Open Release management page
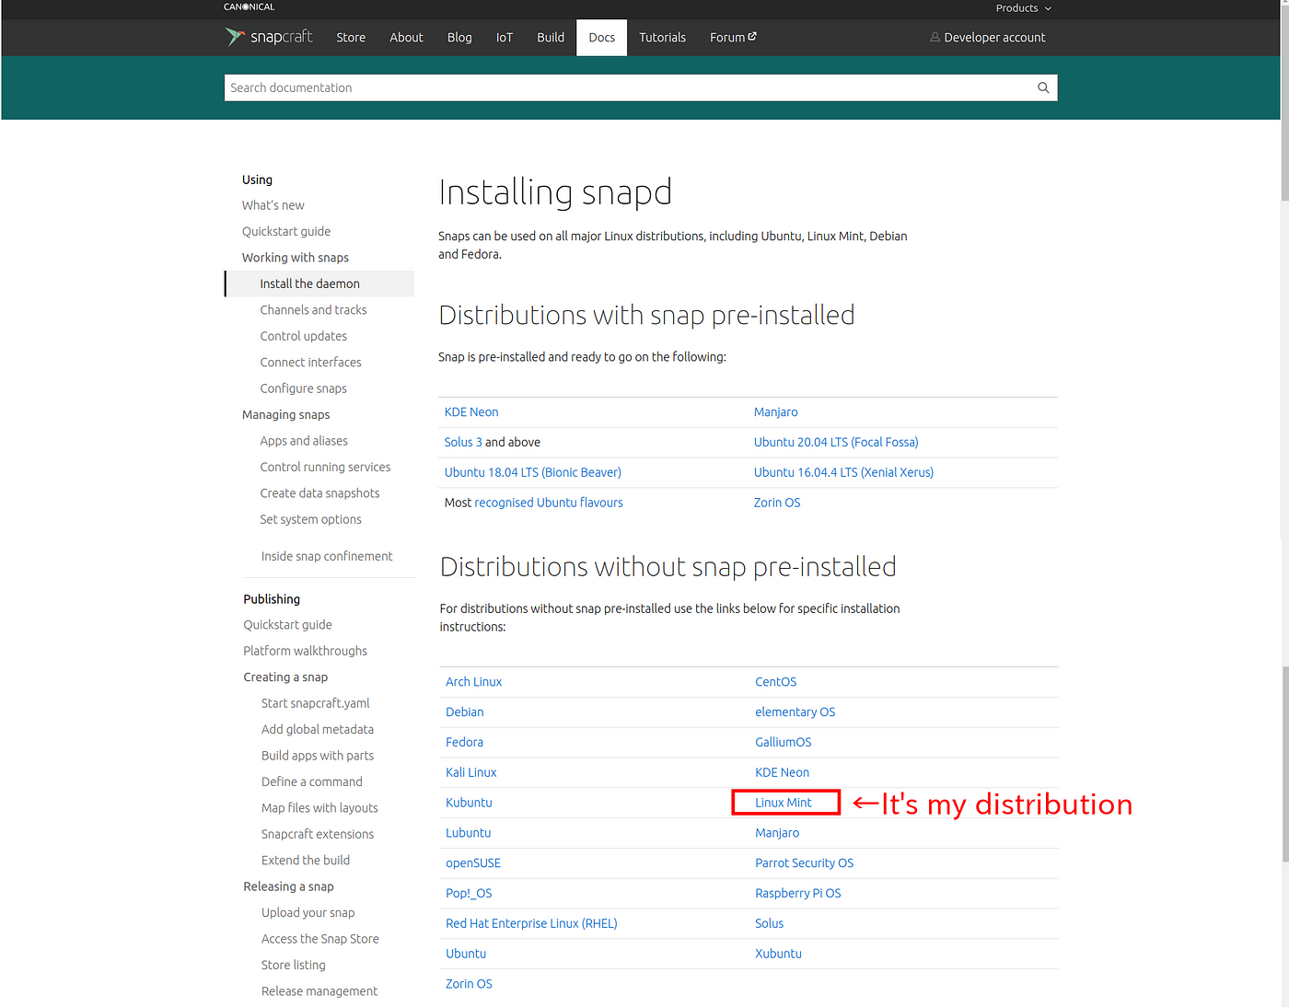1289x1007 pixels. click(x=319, y=991)
